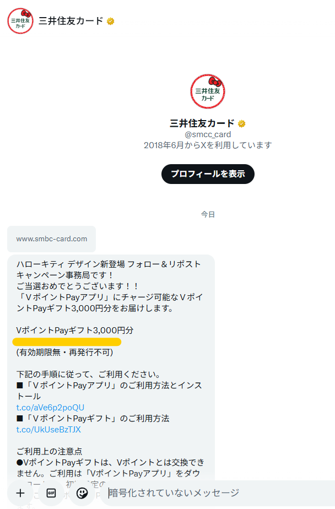Click the verified badge beside header account name
The height and width of the screenshot is (509, 335).
pos(110,21)
